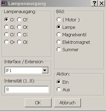Image resolution: width=106 pixels, height=112 pixels.
Task: Confirm with the OK button
Action: pyautogui.click(x=38, y=103)
